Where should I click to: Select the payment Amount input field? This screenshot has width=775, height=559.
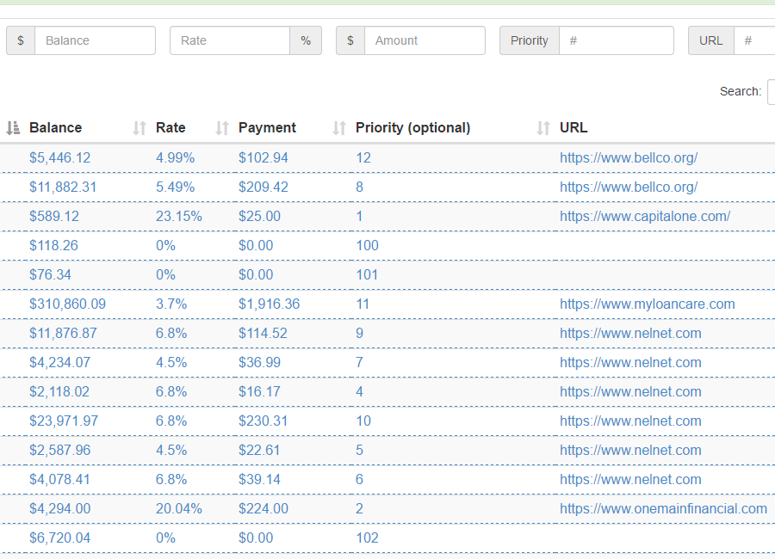[x=425, y=40]
